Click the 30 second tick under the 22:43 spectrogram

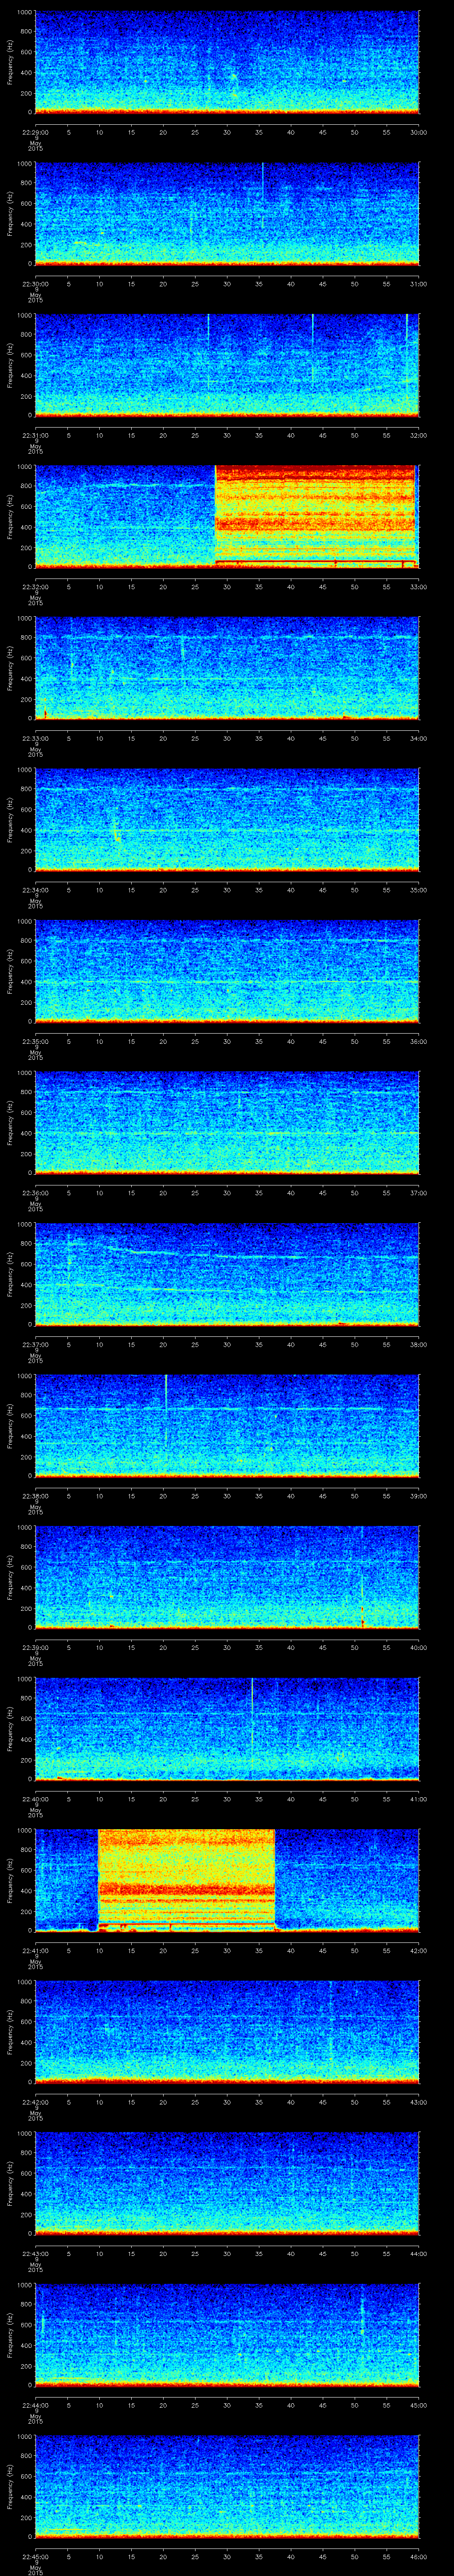click(227, 2252)
